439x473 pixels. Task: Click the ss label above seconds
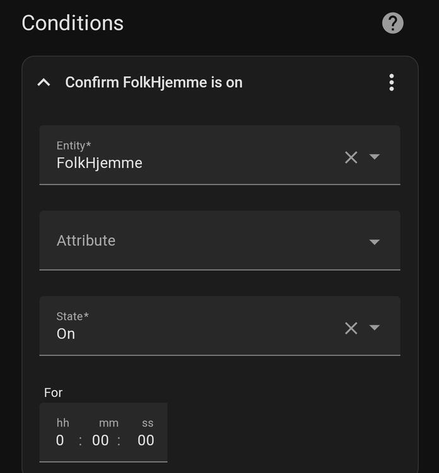[148, 423]
